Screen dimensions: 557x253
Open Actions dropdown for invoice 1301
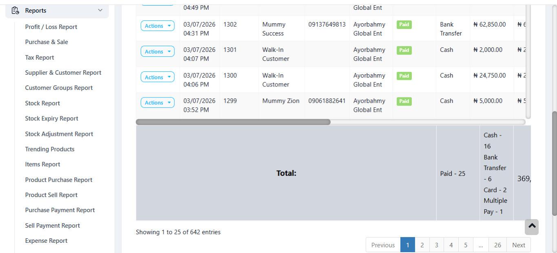(x=157, y=51)
